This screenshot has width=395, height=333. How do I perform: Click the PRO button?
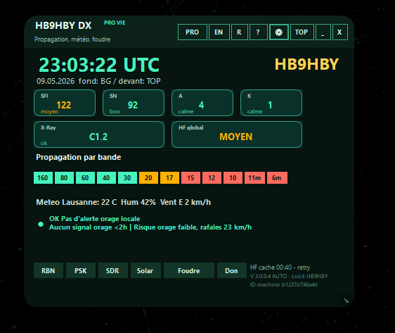pyautogui.click(x=192, y=32)
